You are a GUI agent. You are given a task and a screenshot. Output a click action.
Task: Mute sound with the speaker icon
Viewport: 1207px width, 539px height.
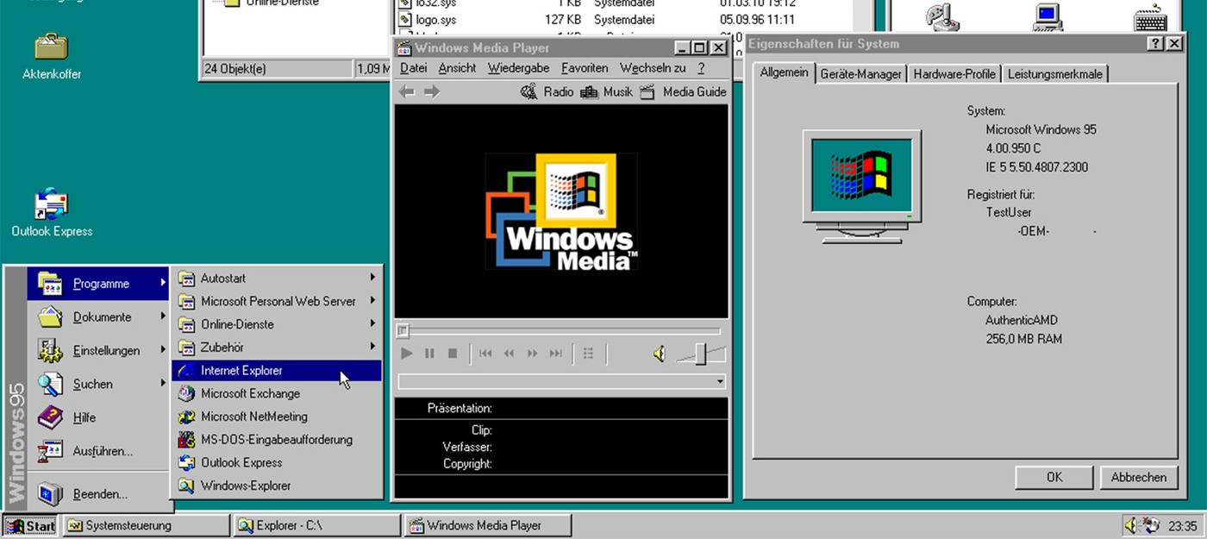(x=660, y=354)
